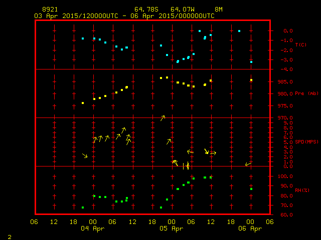Click the 04 Apr date label
The width and height of the screenshot is (321, 240).
point(93,228)
